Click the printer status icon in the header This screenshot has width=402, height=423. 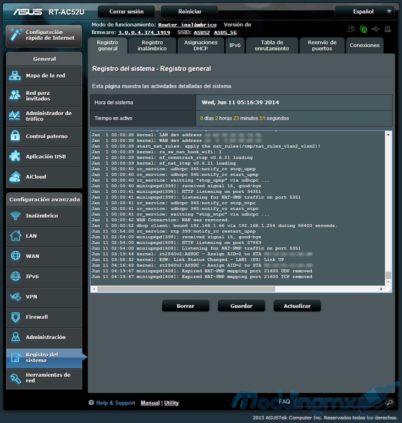(x=388, y=29)
